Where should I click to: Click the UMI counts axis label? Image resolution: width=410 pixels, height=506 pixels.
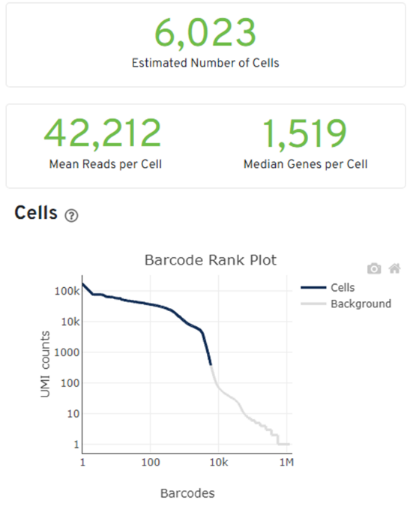pos(45,364)
